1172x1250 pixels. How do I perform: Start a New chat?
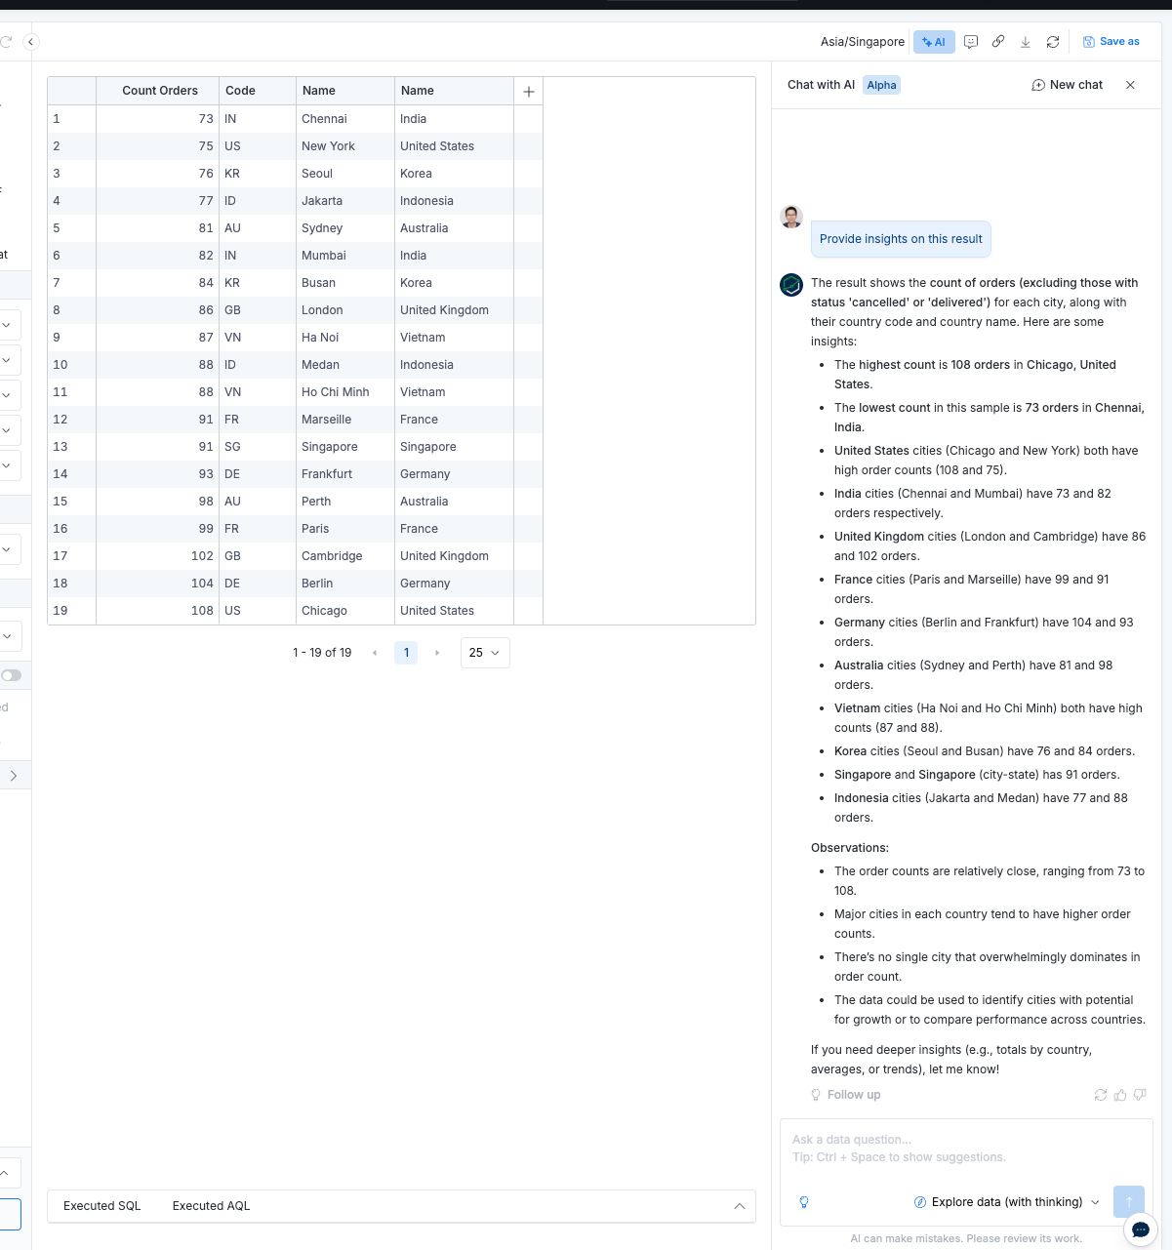point(1067,85)
